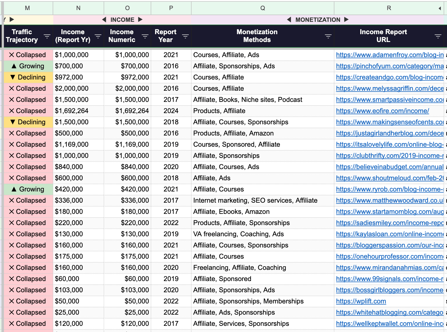This screenshot has width=447, height=332.
Task: Open the believeinabudget.com annual link
Action: pos(390,167)
